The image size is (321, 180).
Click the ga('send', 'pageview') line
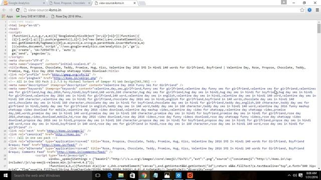[31, 53]
